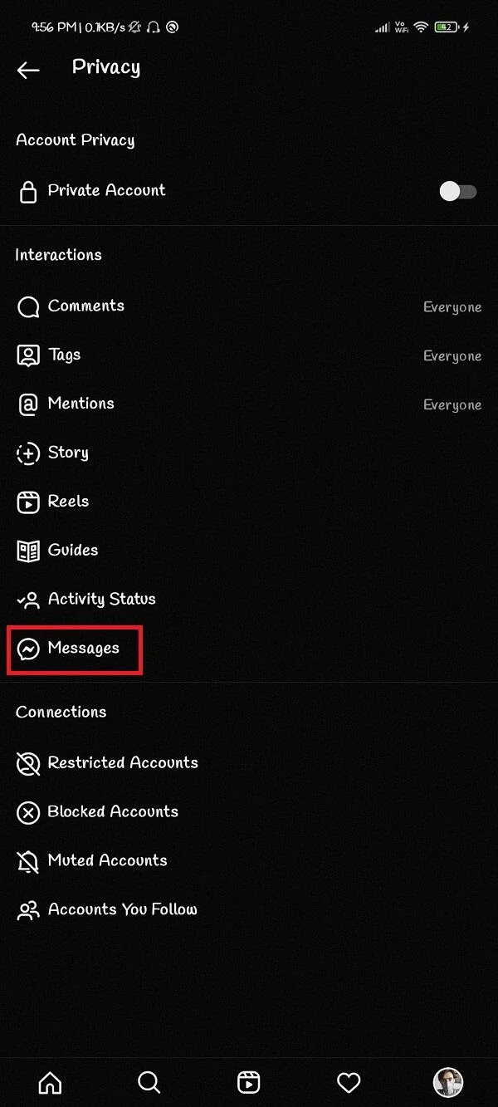The width and height of the screenshot is (498, 1107).
Task: Select the Comments speech bubble icon
Action: 28,306
